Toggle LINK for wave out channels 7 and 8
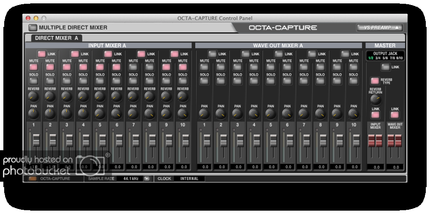Screen dimensions: 430x214 [x=312, y=54]
